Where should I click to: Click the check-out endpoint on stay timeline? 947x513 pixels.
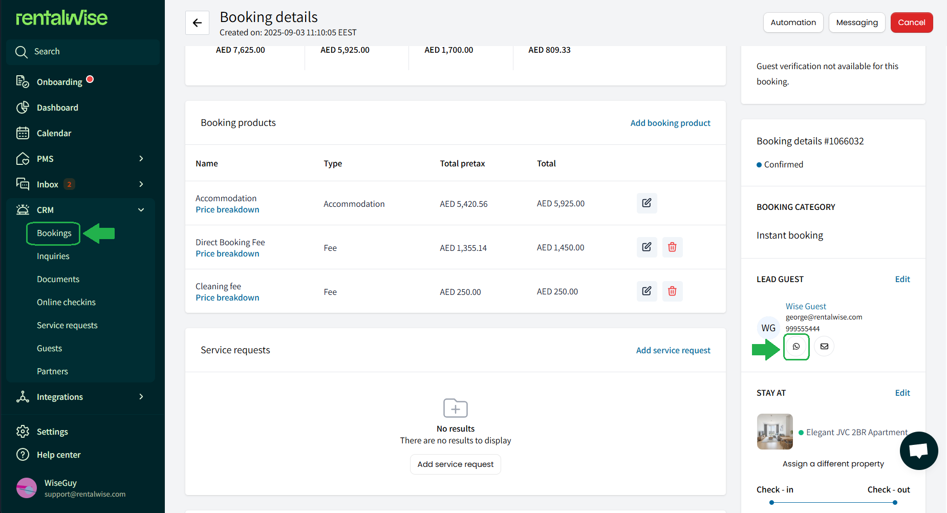[895, 502]
